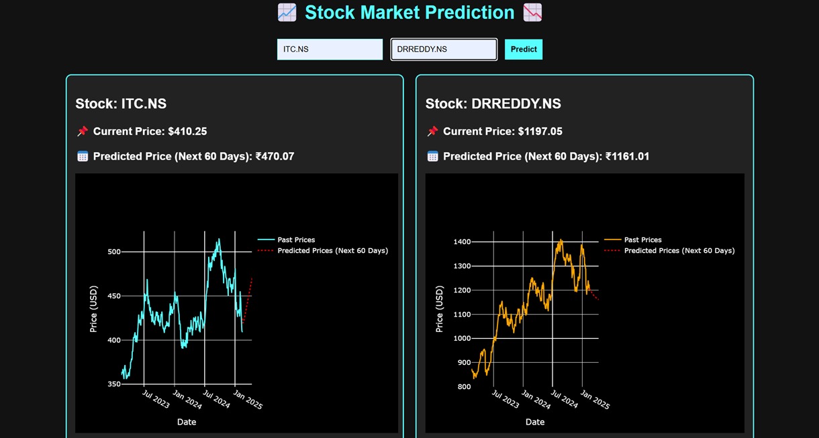
Task: Click the Stock: ITC.NS heading
Action: [120, 103]
